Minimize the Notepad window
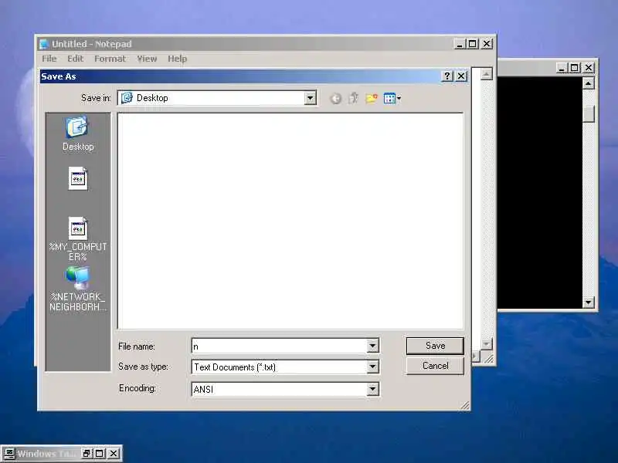This screenshot has height=463, width=618. click(x=460, y=44)
